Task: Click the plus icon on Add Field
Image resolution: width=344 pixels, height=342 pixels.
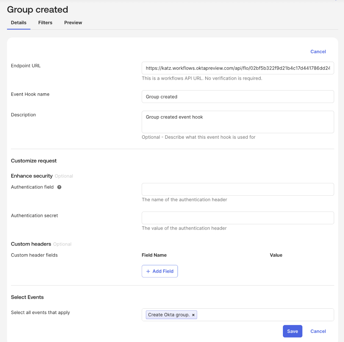Action: [148, 271]
